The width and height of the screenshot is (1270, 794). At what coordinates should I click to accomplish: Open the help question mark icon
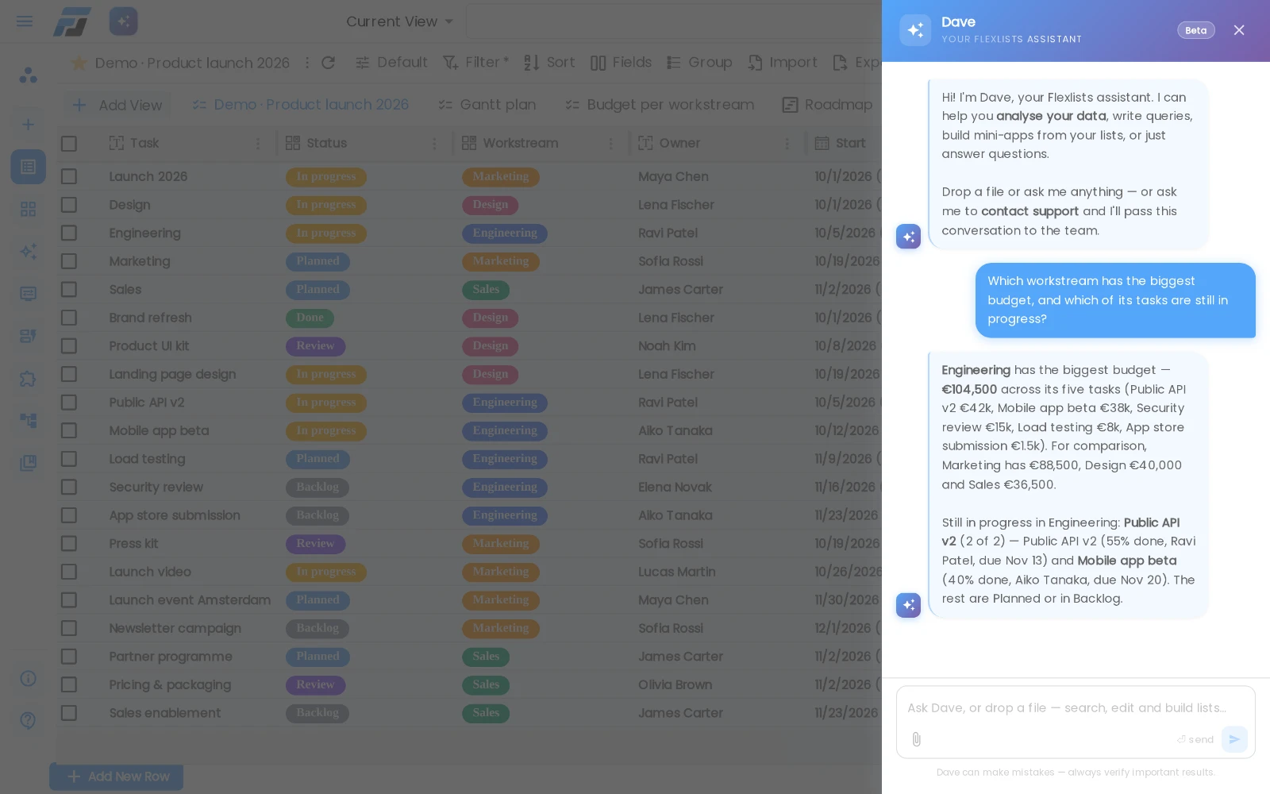pos(28,720)
